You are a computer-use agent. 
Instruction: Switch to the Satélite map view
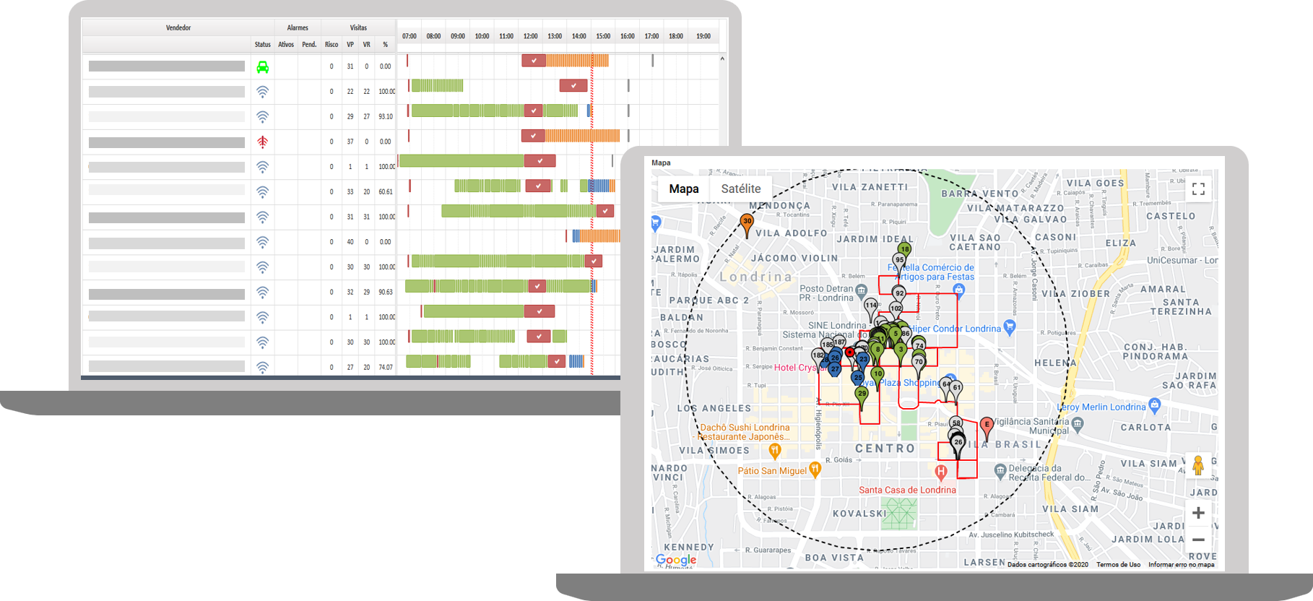pyautogui.click(x=740, y=189)
